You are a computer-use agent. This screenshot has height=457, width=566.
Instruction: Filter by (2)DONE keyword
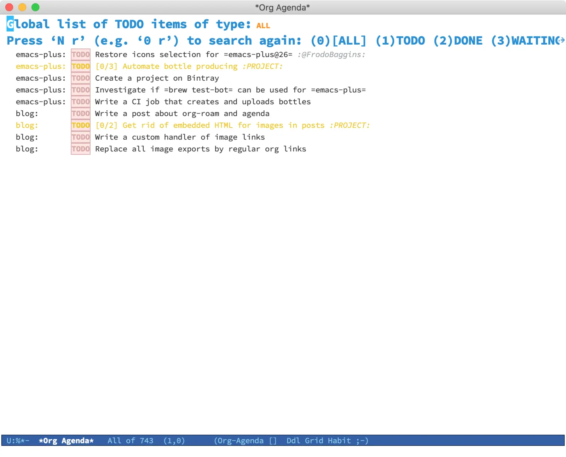pyautogui.click(x=458, y=41)
